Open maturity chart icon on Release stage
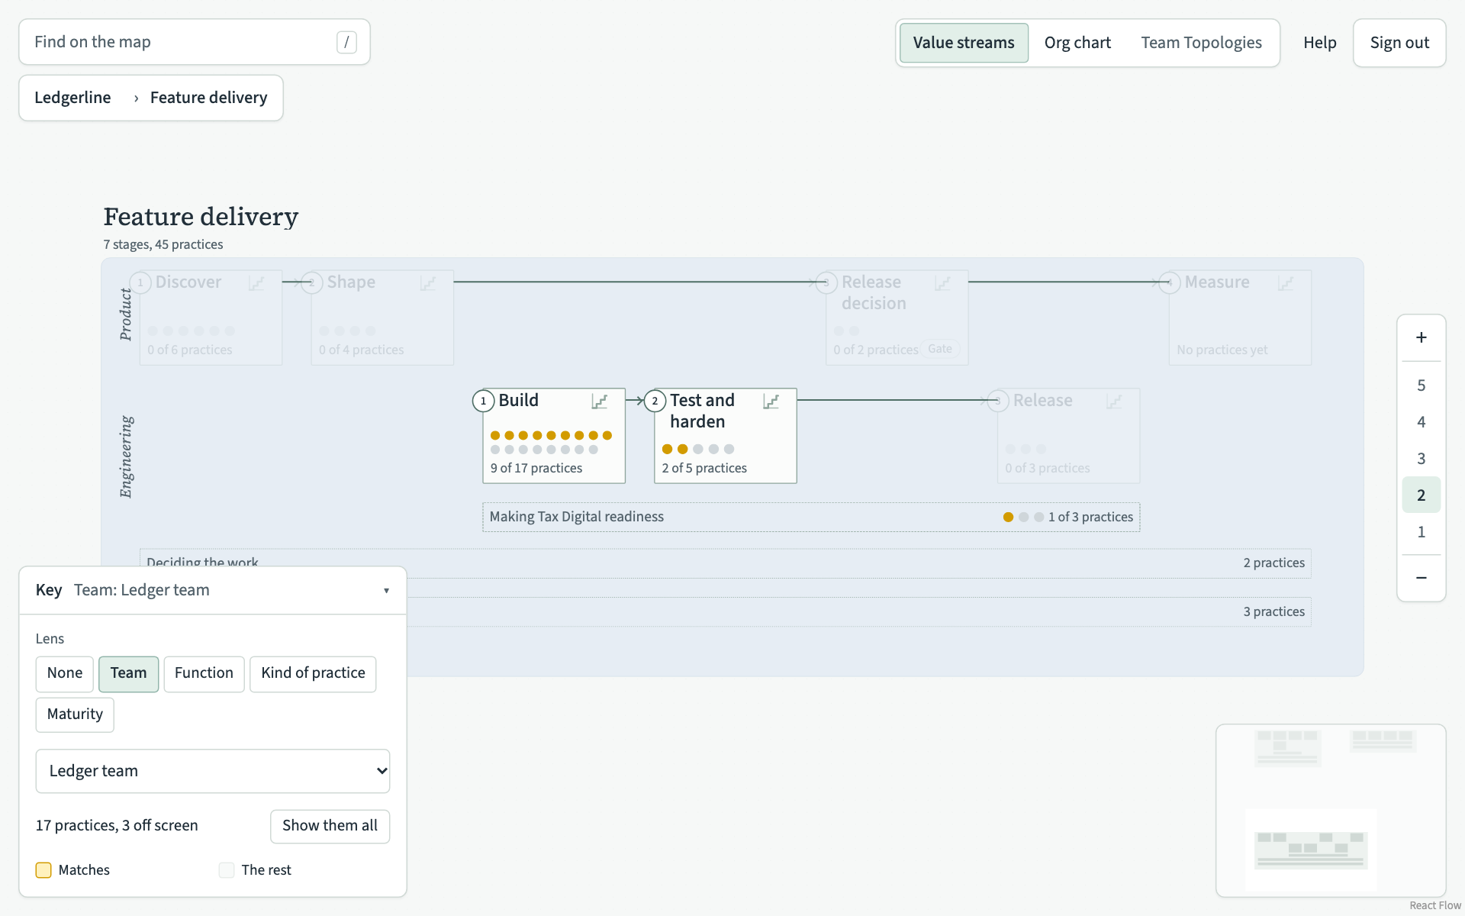Image resolution: width=1465 pixels, height=916 pixels. pyautogui.click(x=1115, y=401)
